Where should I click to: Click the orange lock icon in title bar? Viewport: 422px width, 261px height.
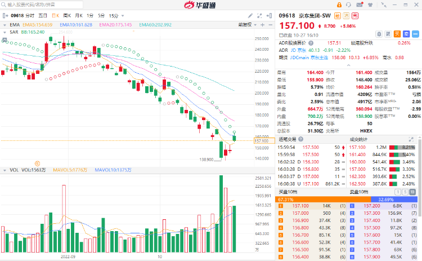point(339,5)
